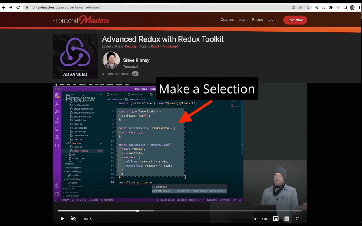
Task: Open the Terminal menu in the video's menu bar
Action: (109, 84)
